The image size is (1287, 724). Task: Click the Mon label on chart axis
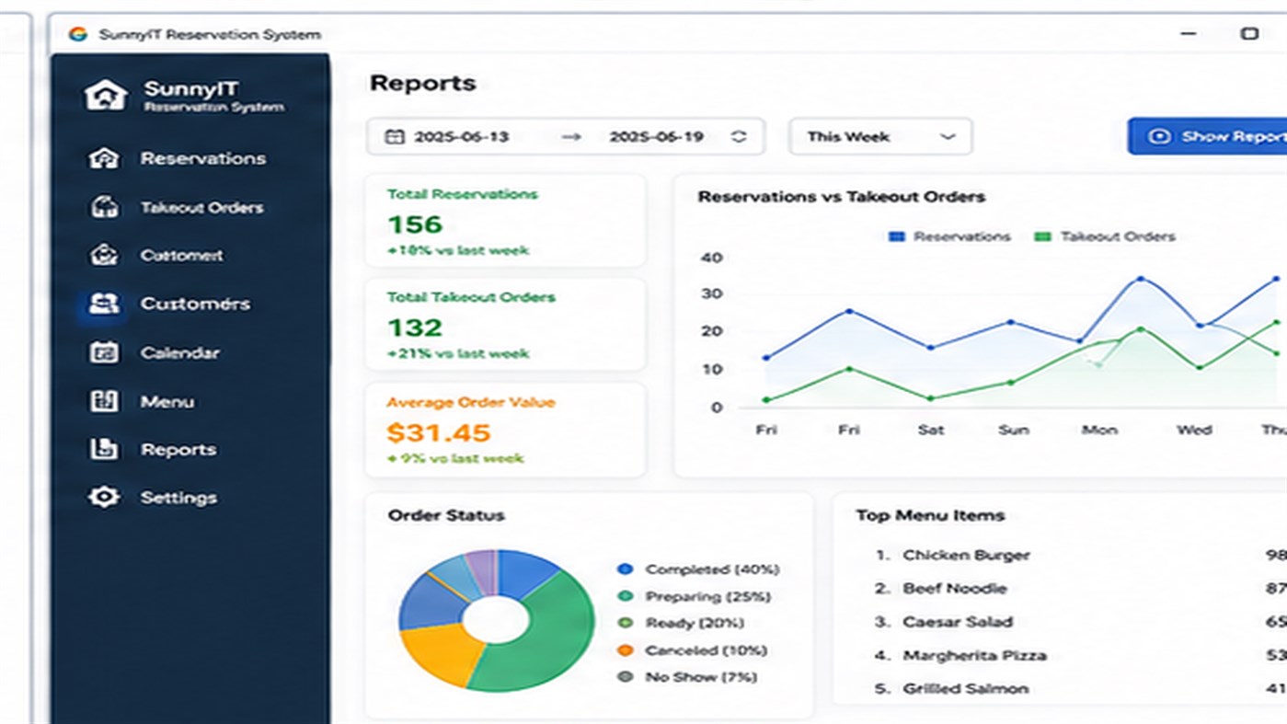[1099, 430]
